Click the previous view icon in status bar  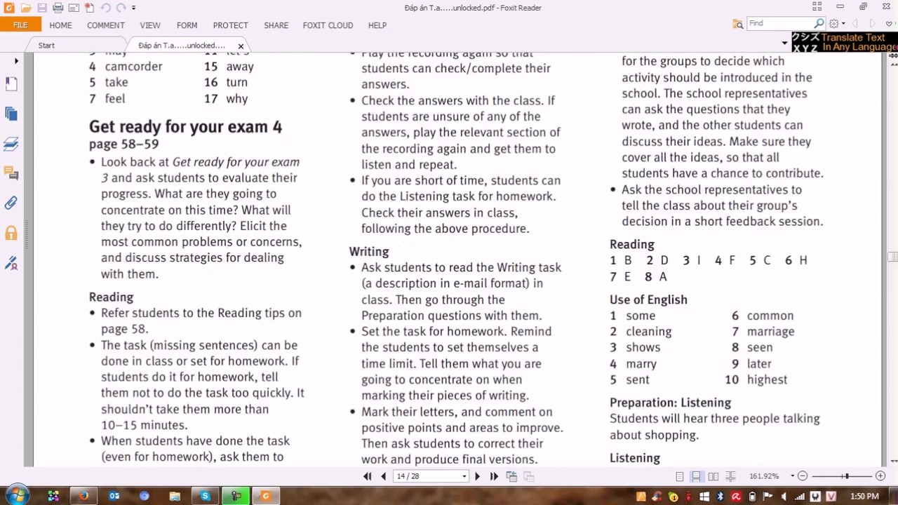pos(511,476)
